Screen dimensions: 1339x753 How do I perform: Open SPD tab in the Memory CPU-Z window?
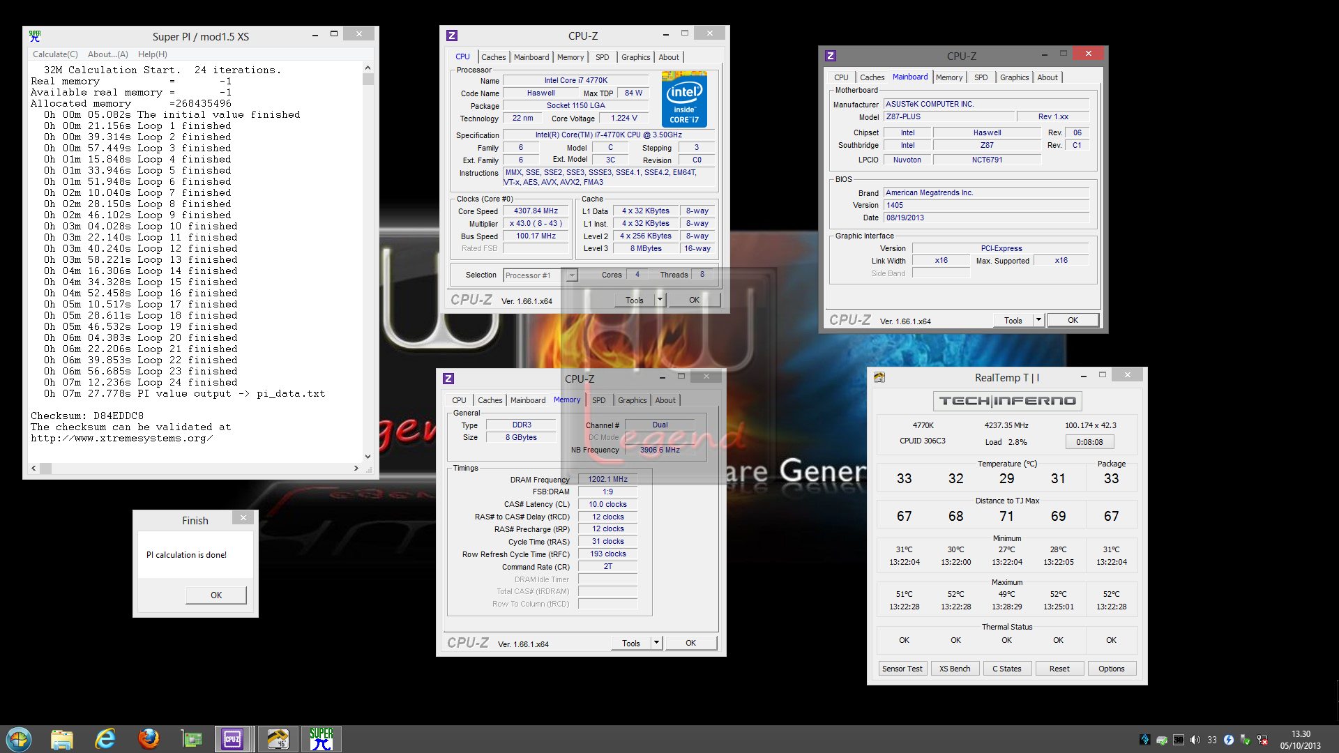[x=599, y=400]
